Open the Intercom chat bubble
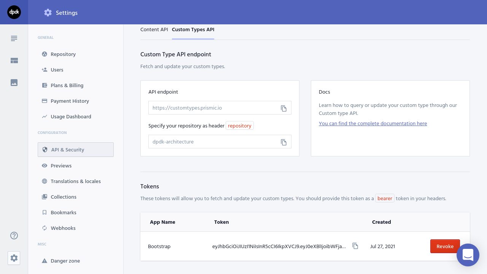Image resolution: width=487 pixels, height=274 pixels. [x=468, y=255]
